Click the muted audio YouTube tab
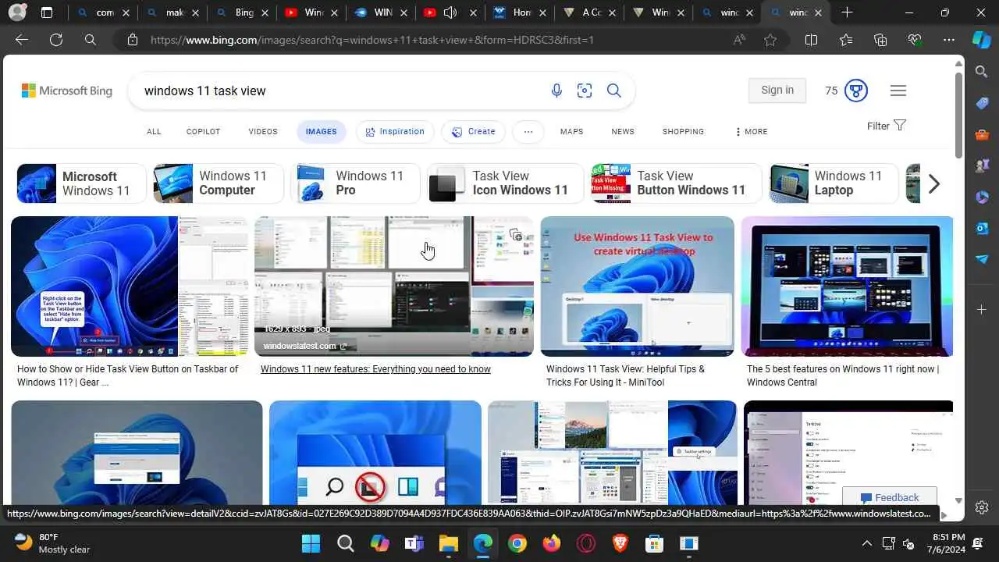 pos(450,12)
